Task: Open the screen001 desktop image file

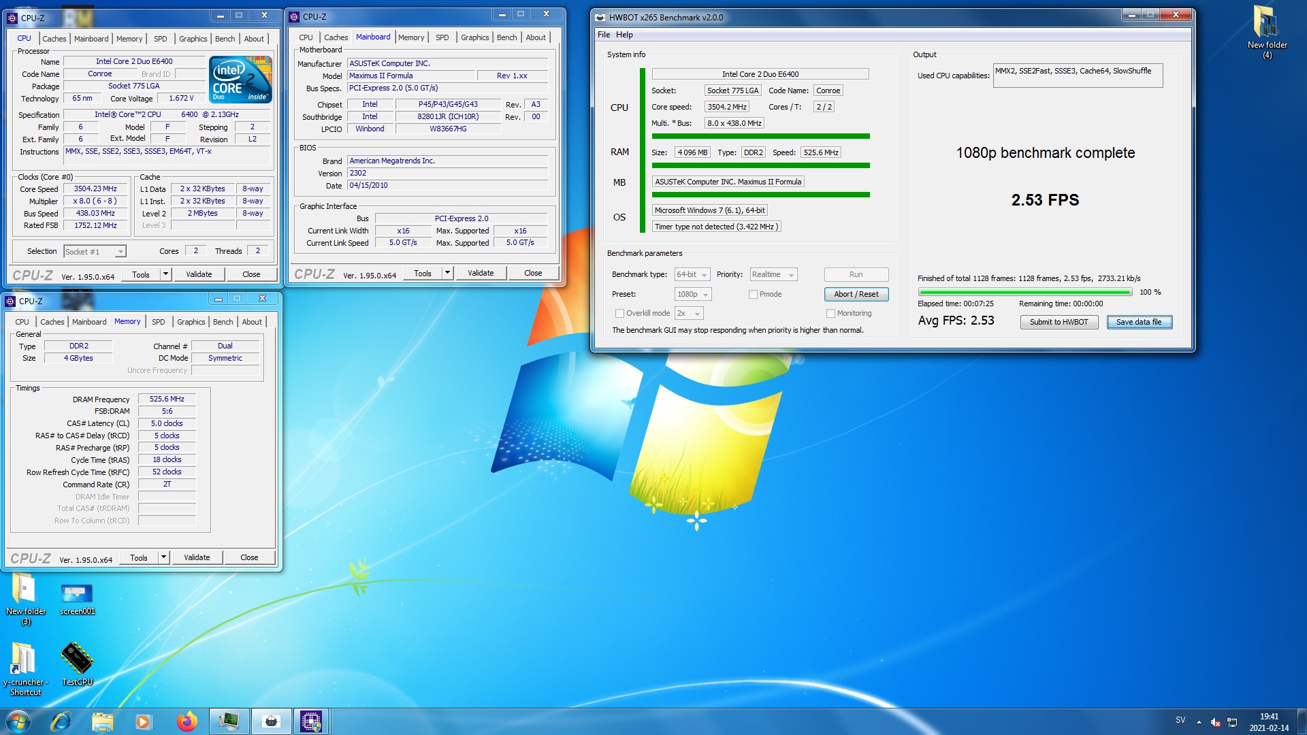Action: (x=77, y=599)
